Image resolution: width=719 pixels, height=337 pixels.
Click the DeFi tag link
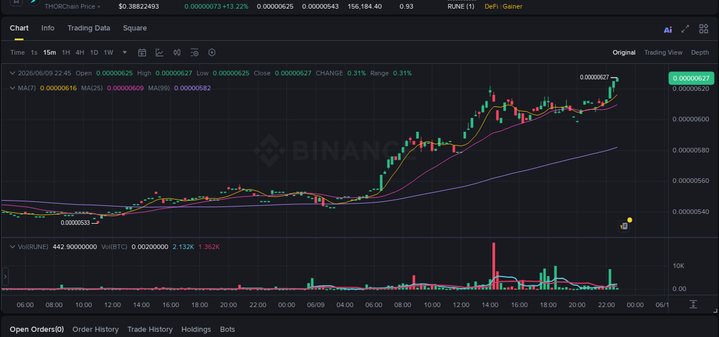492,6
